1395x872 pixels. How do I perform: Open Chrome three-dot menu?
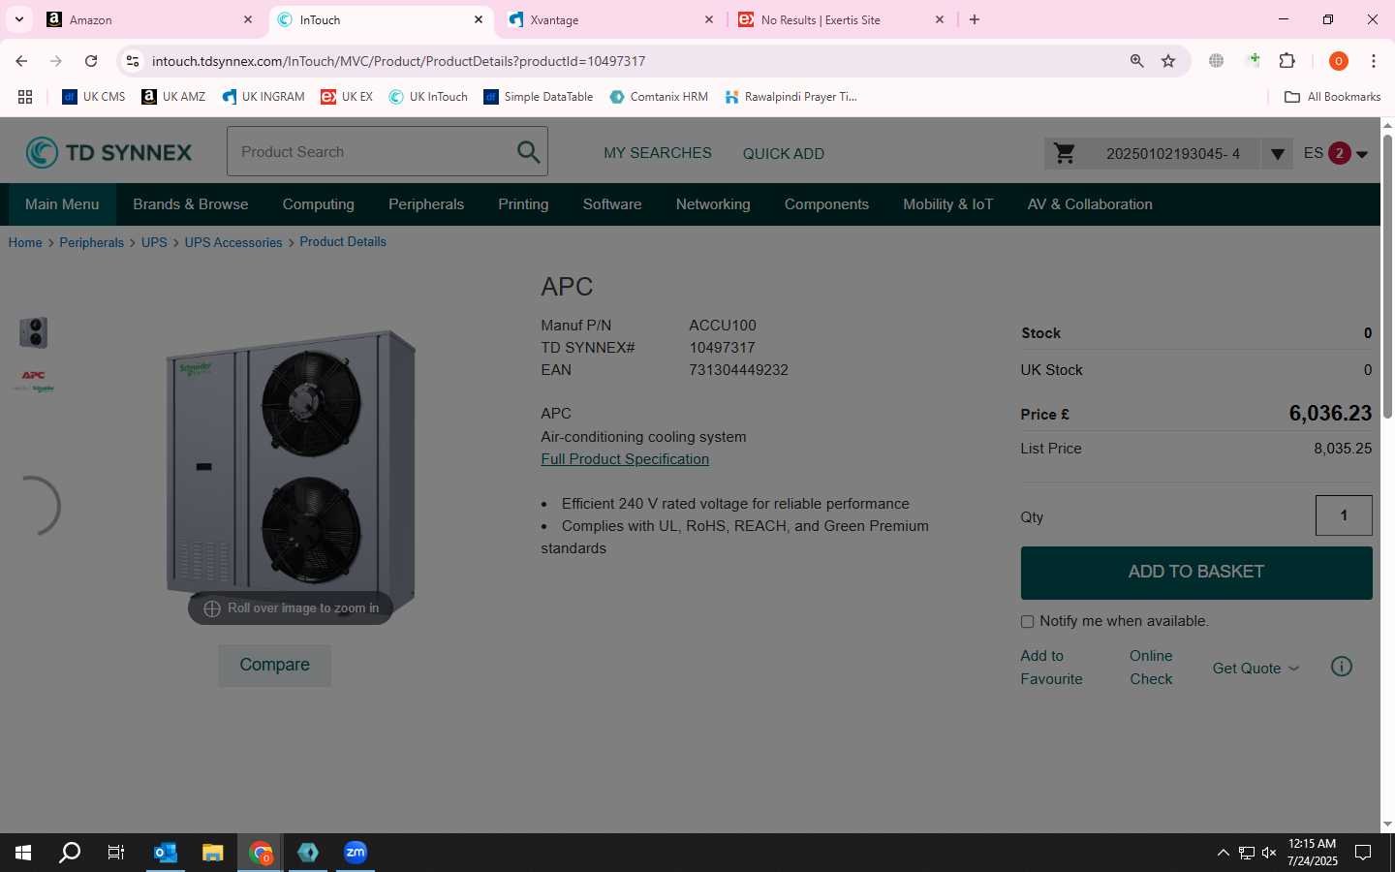pyautogui.click(x=1374, y=61)
